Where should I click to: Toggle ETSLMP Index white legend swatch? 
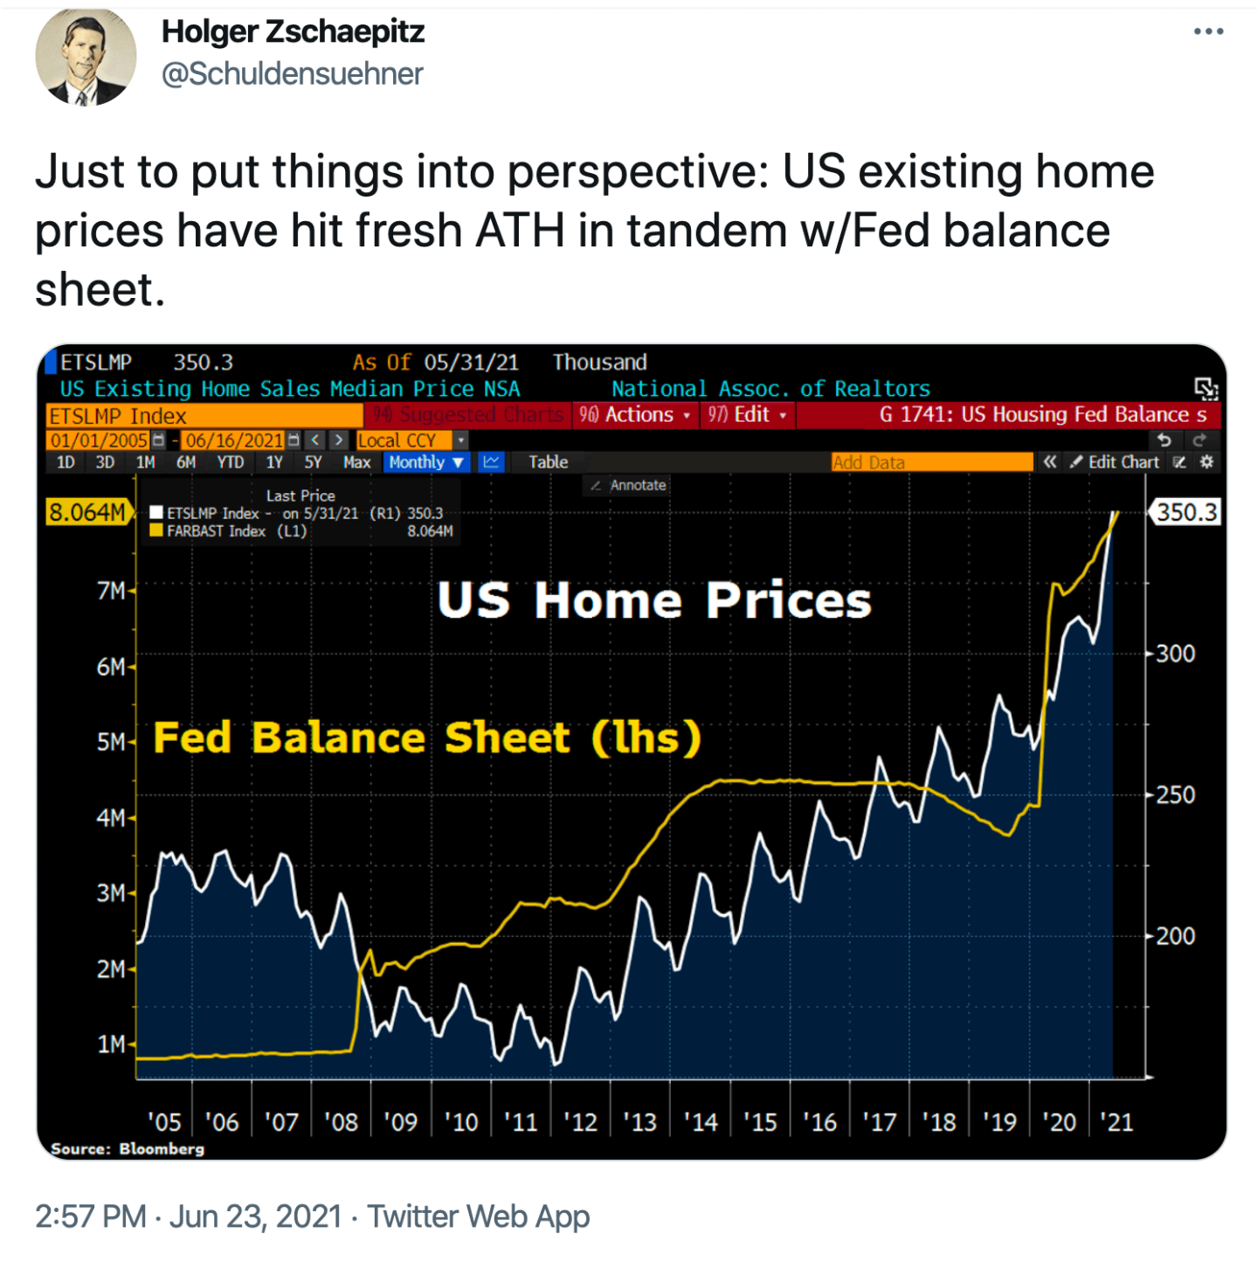pos(156,513)
